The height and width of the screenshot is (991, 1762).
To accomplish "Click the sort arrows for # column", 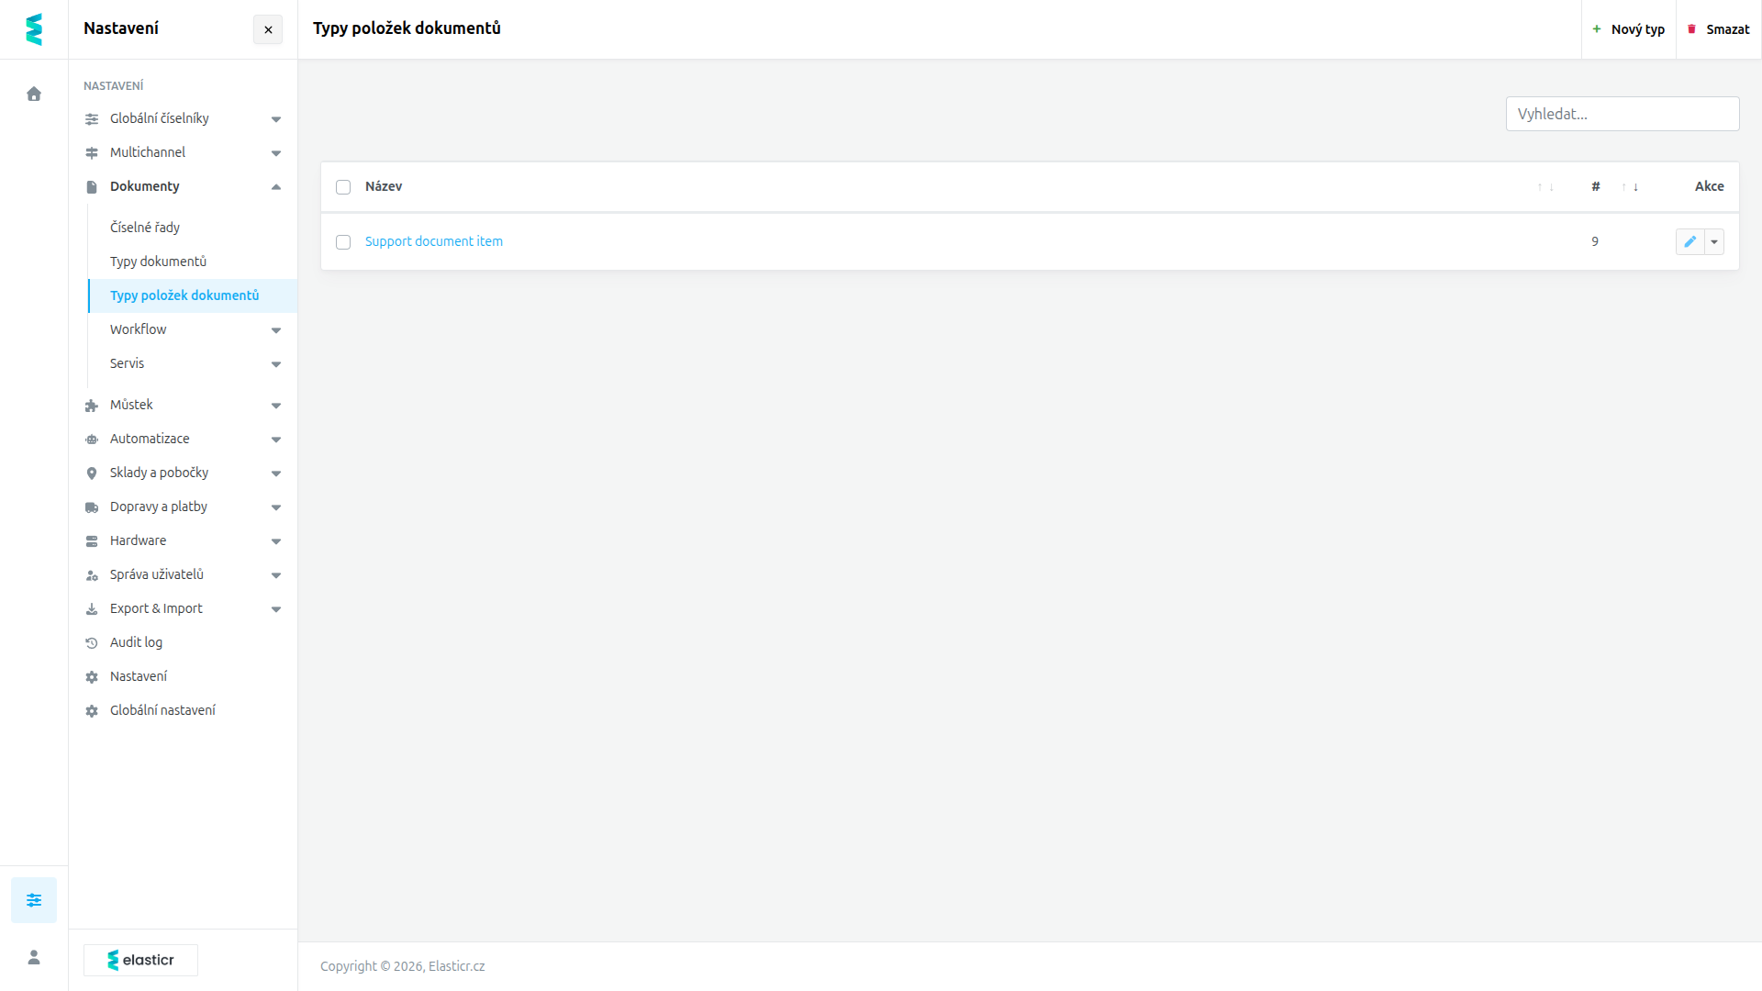I will (1630, 187).
